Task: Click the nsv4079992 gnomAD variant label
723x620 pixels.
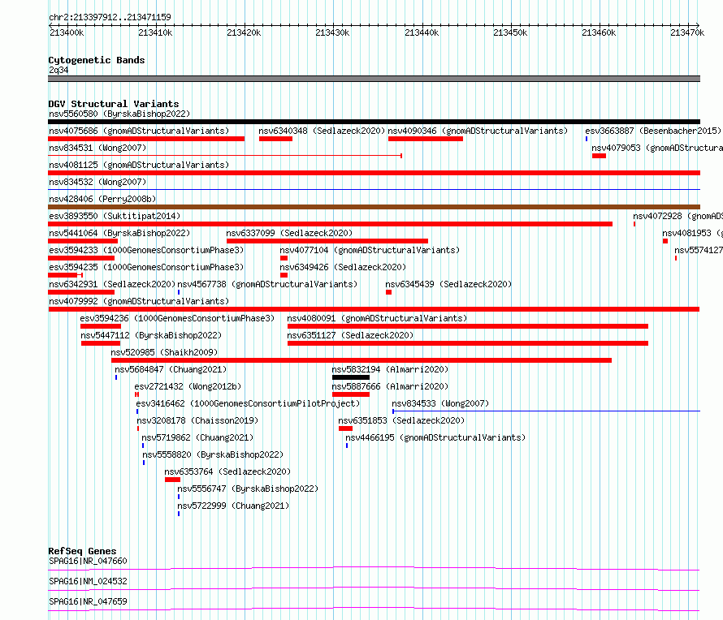Action: (139, 301)
